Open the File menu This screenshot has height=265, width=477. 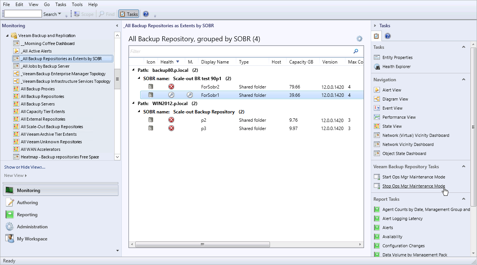point(6,5)
